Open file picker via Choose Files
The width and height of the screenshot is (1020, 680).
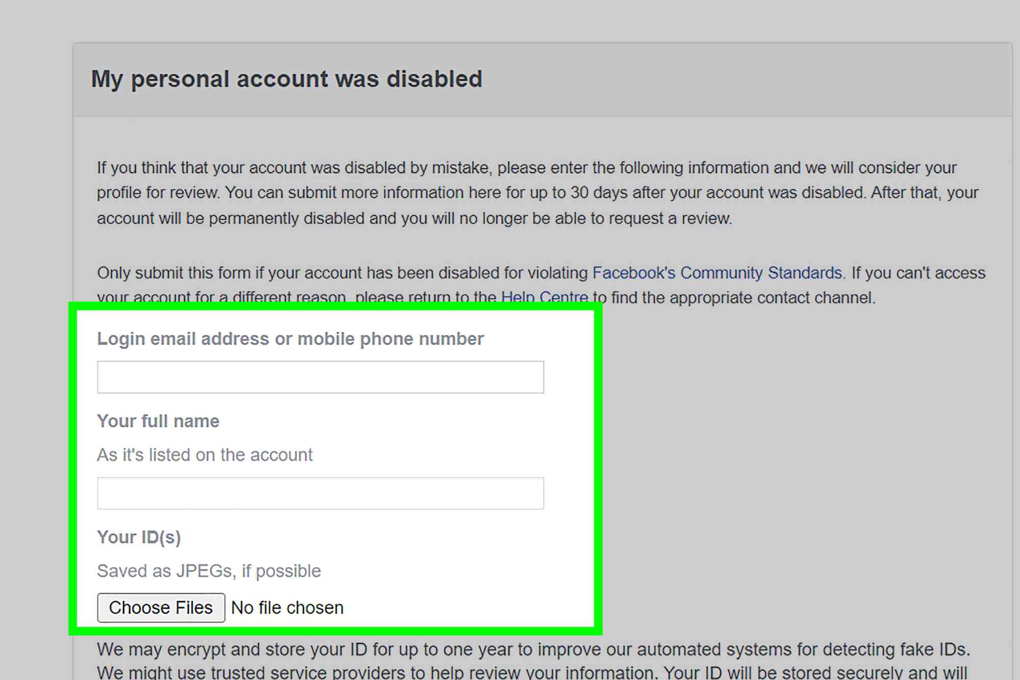161,607
